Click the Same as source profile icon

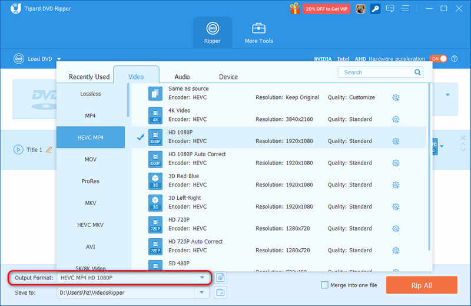point(155,94)
